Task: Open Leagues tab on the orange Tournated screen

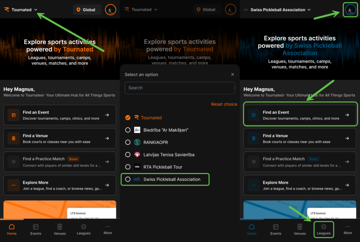Action: coord(84,230)
